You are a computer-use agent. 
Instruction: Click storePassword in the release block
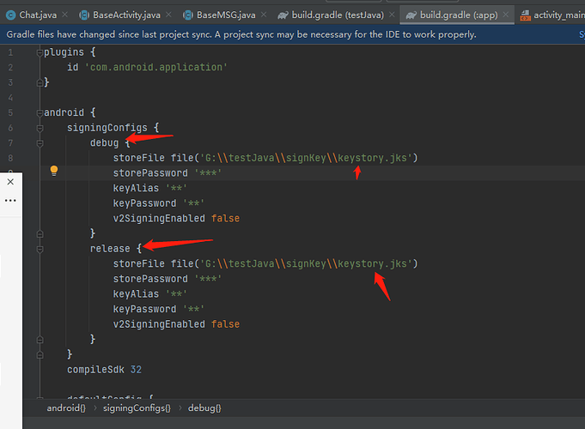click(150, 279)
